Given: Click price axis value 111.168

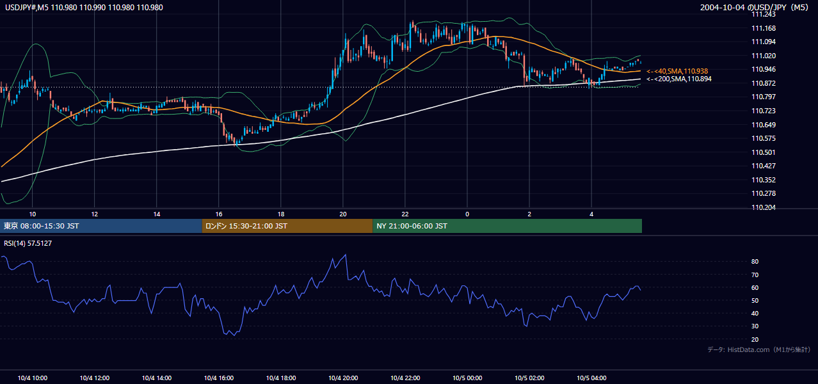Looking at the screenshot, I should pos(764,28).
